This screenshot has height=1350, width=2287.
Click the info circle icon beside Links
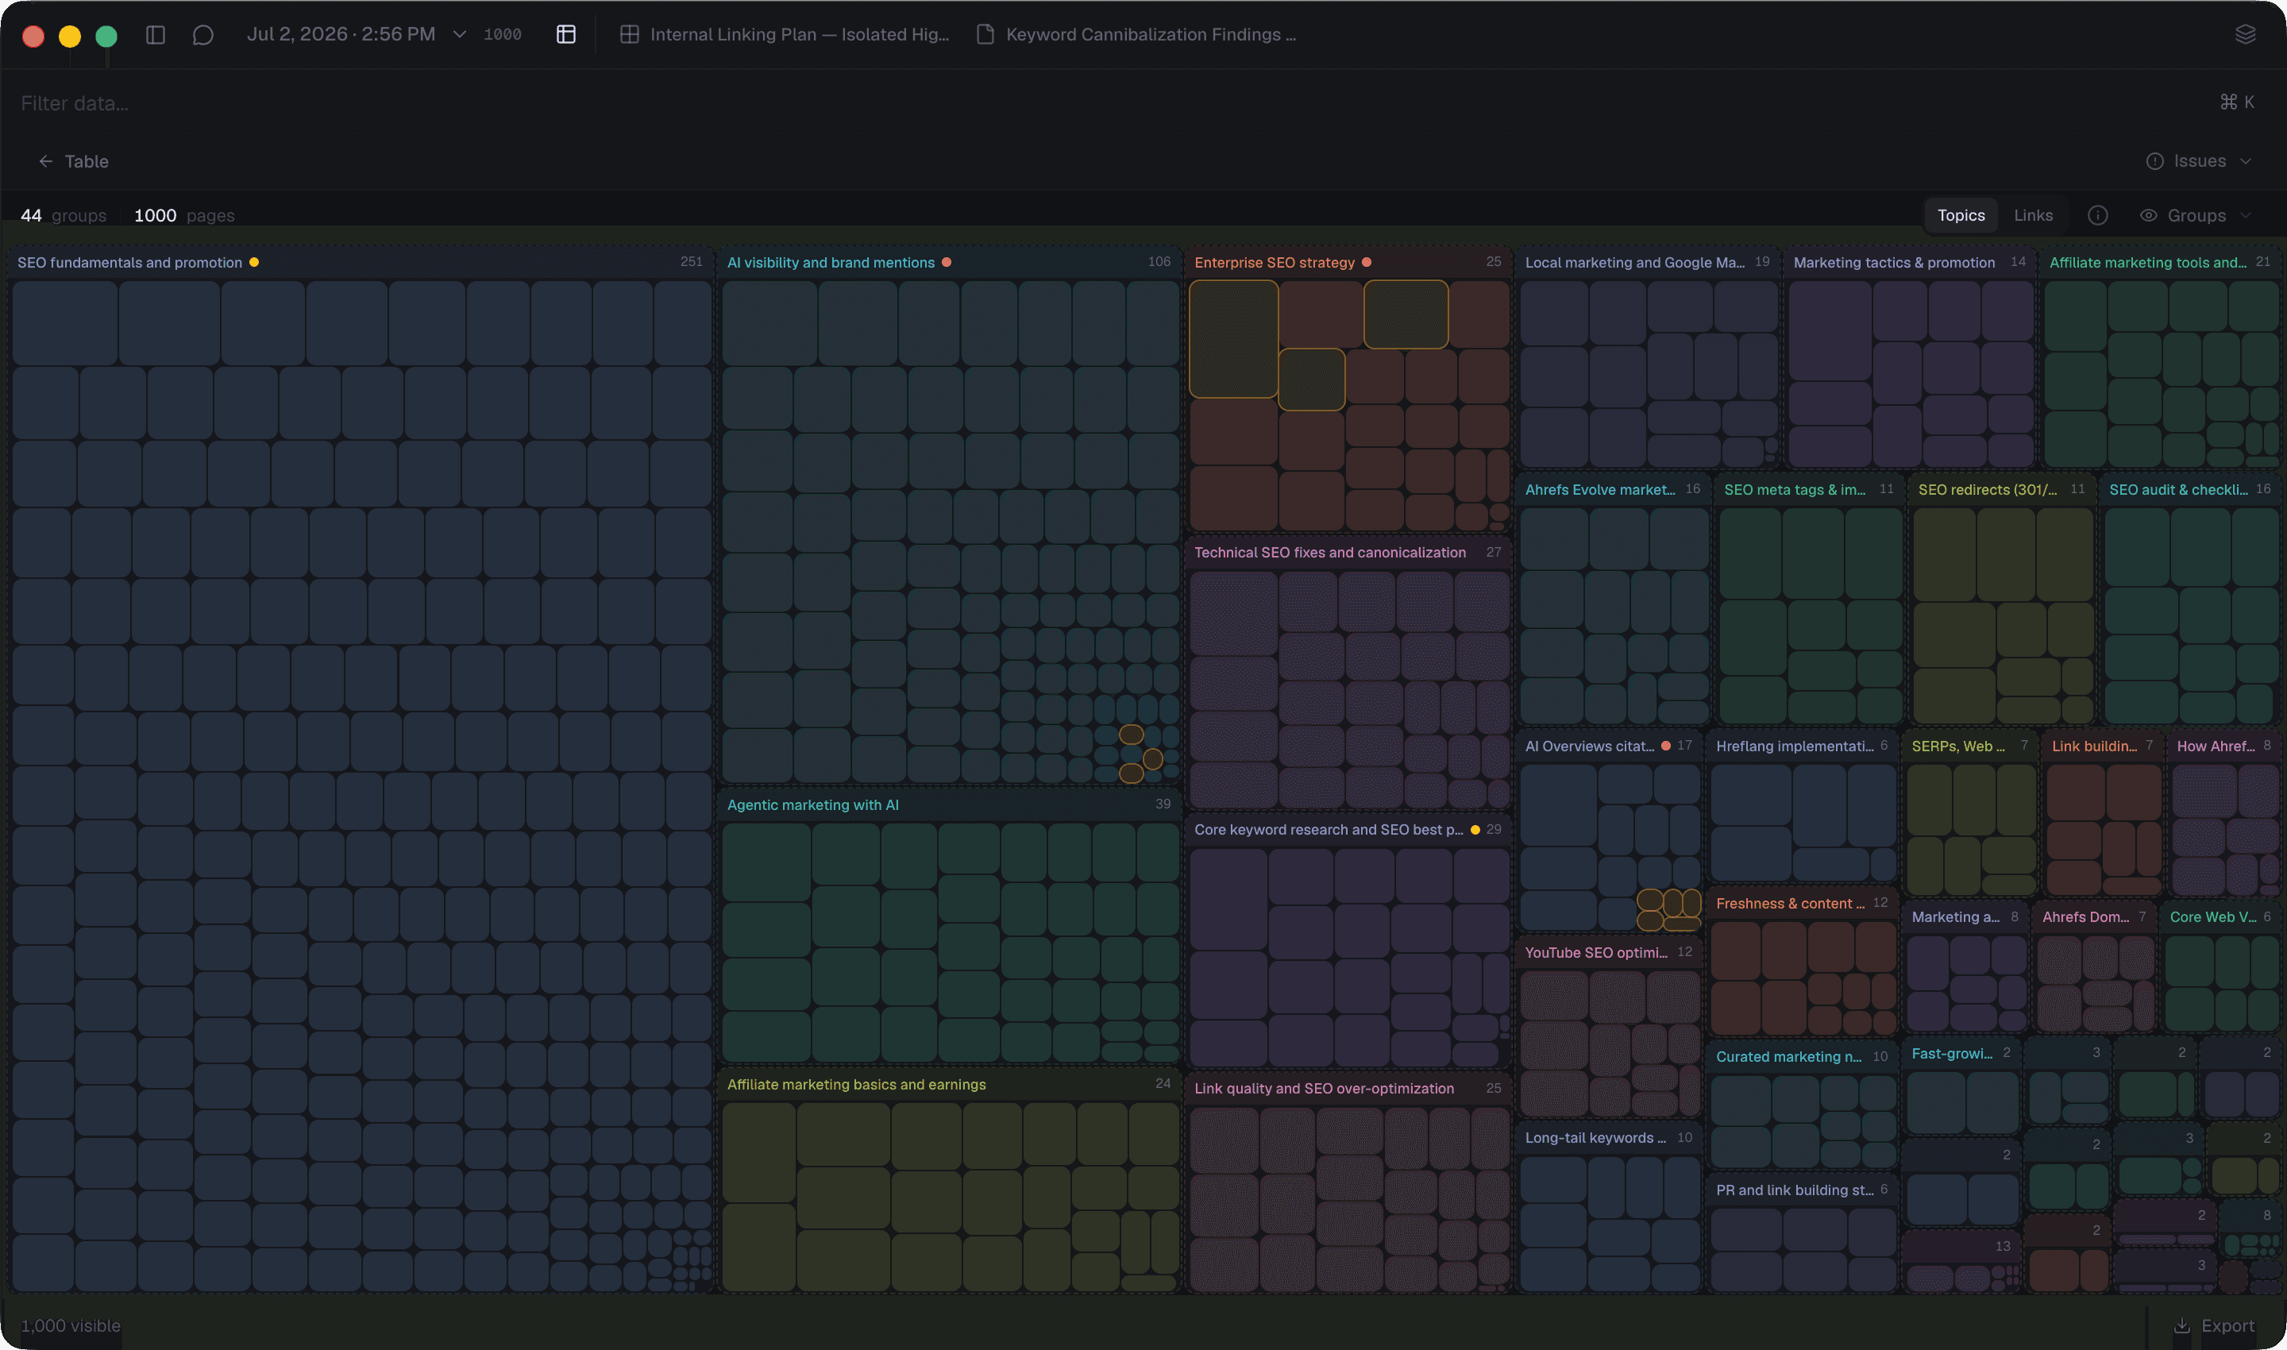2098,215
